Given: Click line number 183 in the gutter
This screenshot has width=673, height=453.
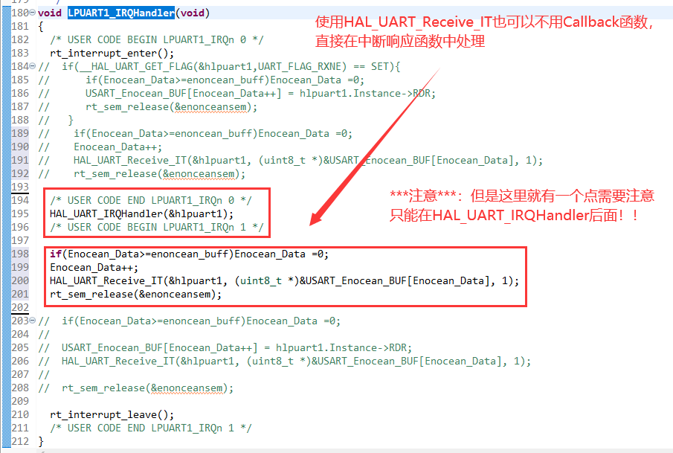Looking at the screenshot, I should click(20, 53).
